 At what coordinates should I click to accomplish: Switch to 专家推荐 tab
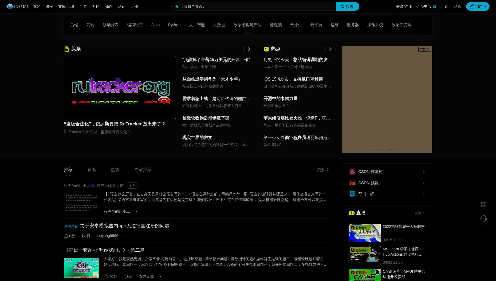pyautogui.click(x=143, y=170)
